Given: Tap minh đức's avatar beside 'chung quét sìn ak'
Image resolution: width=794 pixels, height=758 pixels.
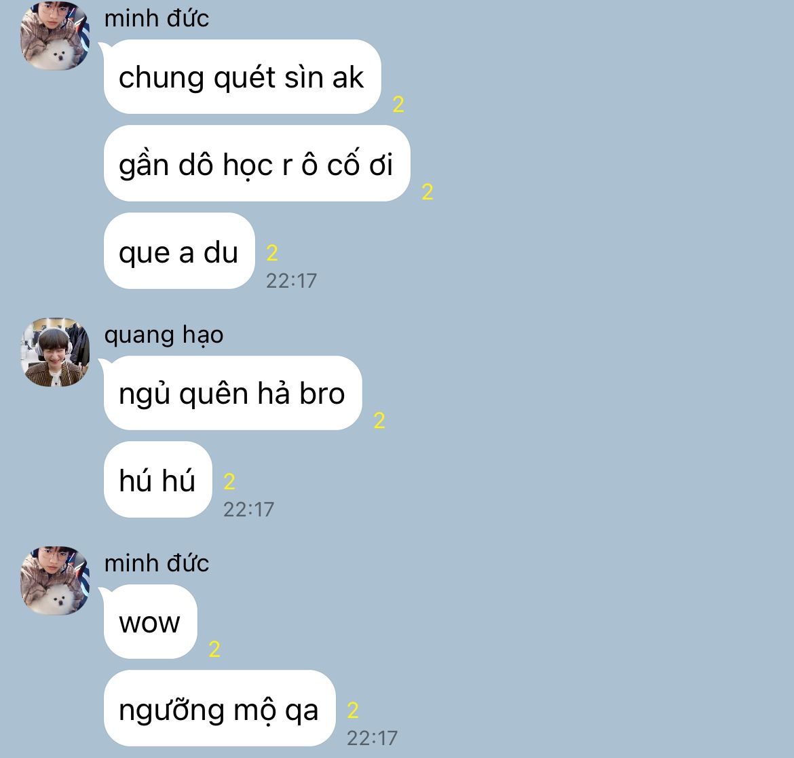Looking at the screenshot, I should click(x=55, y=35).
